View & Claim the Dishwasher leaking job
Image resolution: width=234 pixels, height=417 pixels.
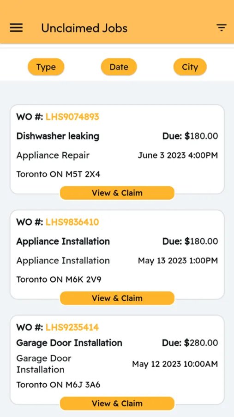coord(117,193)
